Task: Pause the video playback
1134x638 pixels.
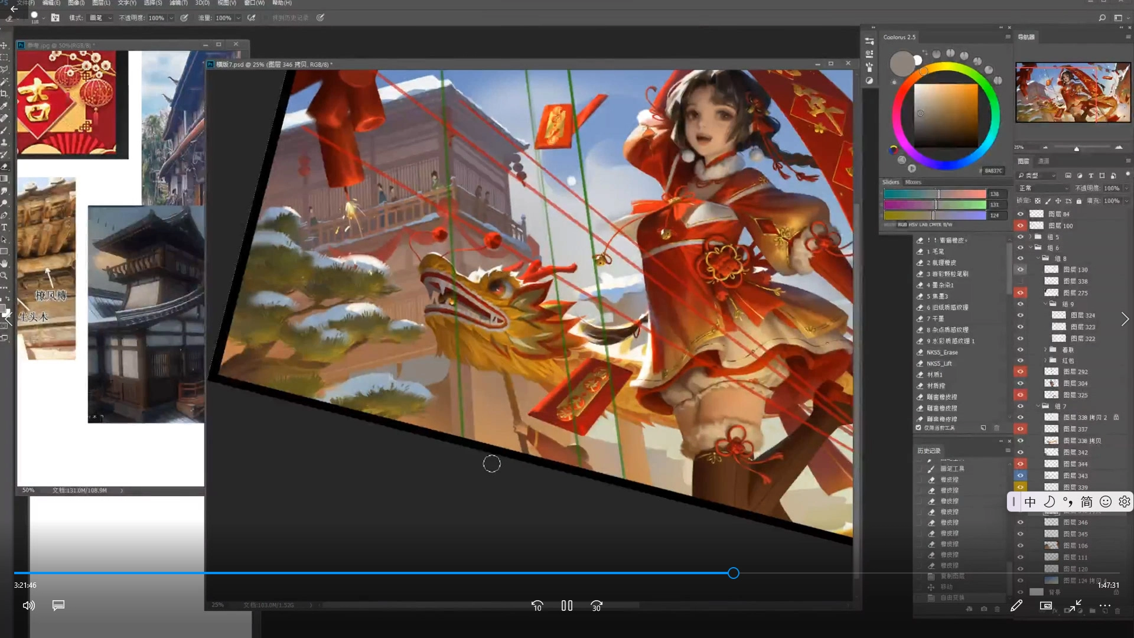Action: [x=567, y=606]
